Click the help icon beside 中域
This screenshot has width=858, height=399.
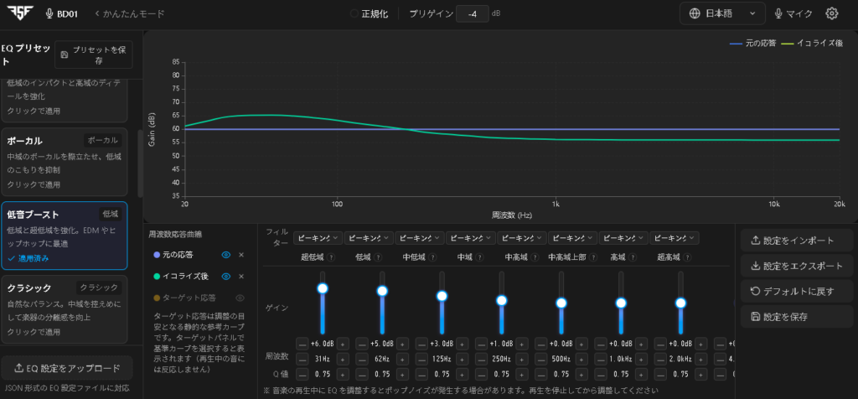(479, 257)
